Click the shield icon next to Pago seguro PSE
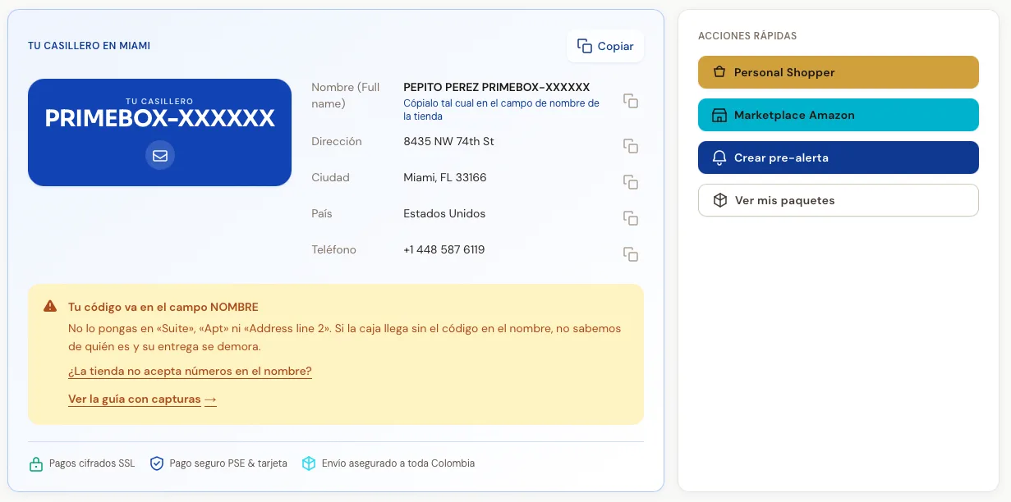This screenshot has width=1011, height=502. [157, 463]
